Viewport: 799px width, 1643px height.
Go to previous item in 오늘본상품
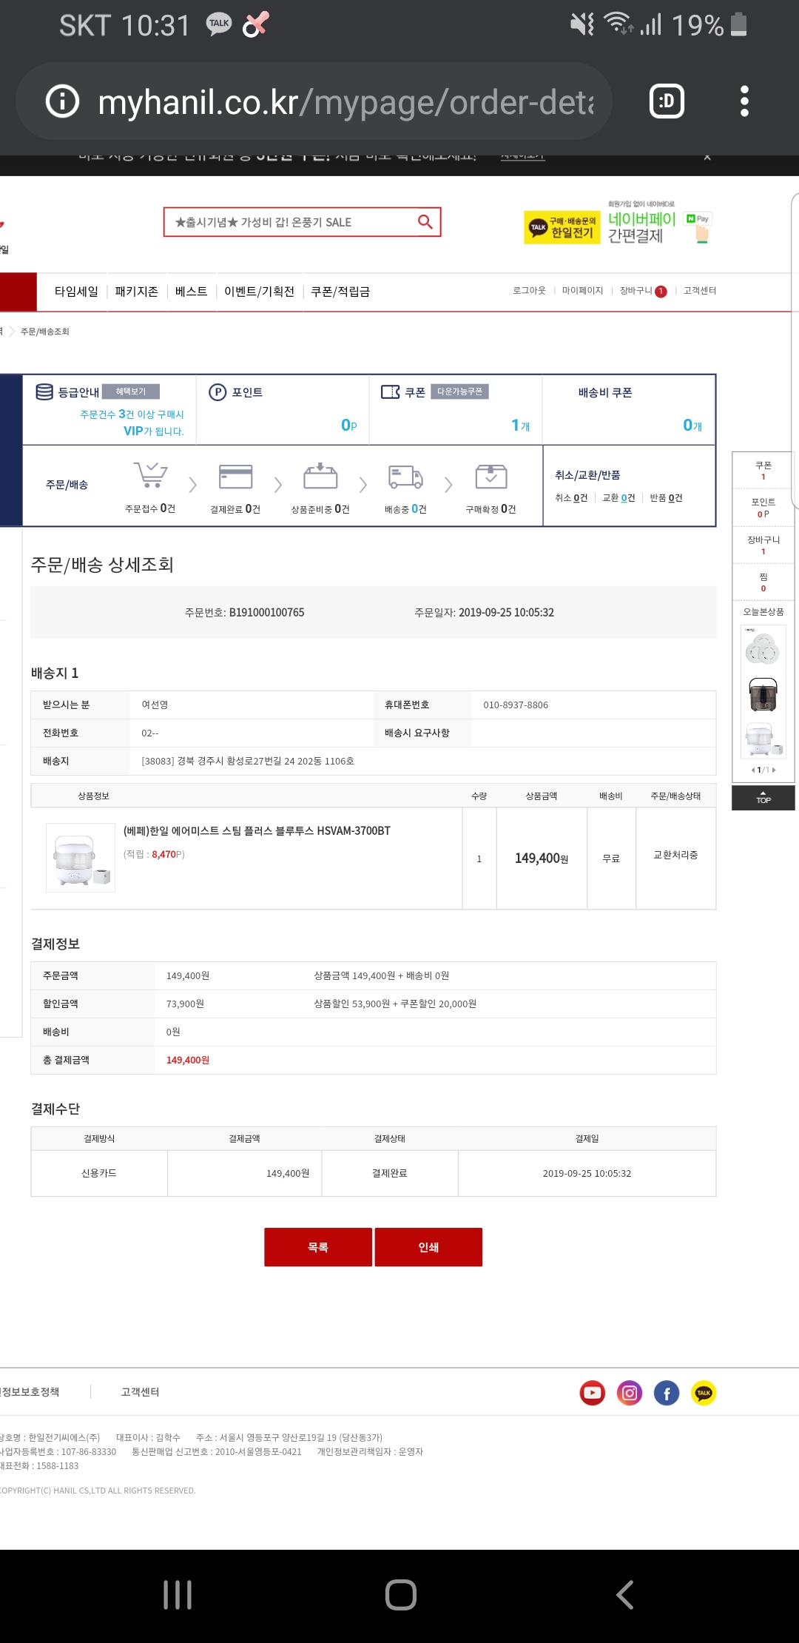point(753,770)
